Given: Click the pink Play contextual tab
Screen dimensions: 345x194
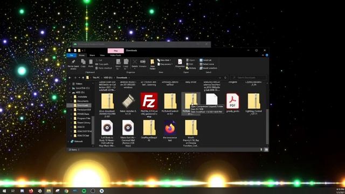Looking at the screenshot, I should click(x=116, y=51).
